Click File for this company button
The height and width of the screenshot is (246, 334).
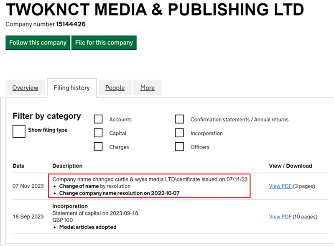pos(104,43)
